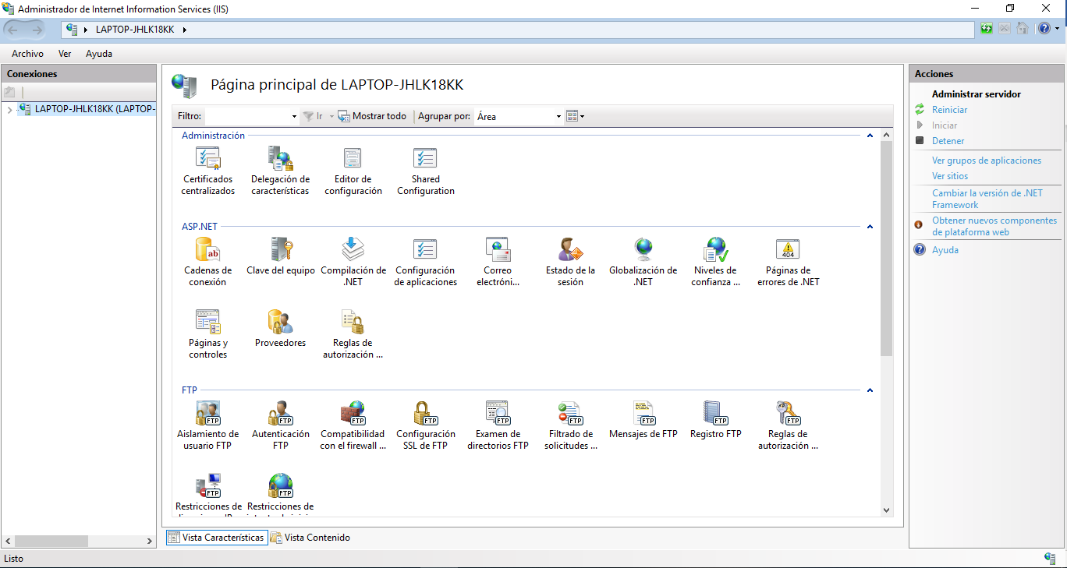Open the Ayuda menu
The image size is (1067, 568).
pyautogui.click(x=99, y=54)
